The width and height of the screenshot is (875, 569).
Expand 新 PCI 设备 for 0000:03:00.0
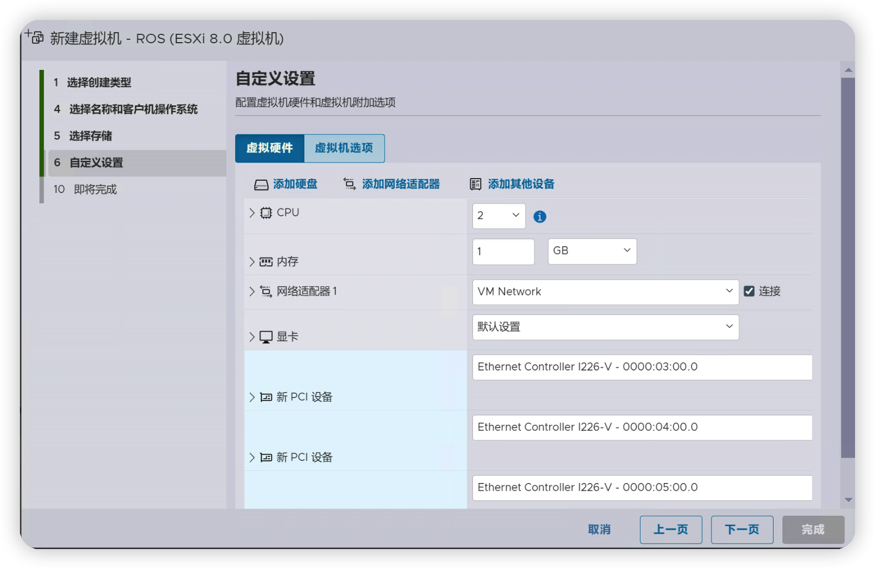point(252,397)
